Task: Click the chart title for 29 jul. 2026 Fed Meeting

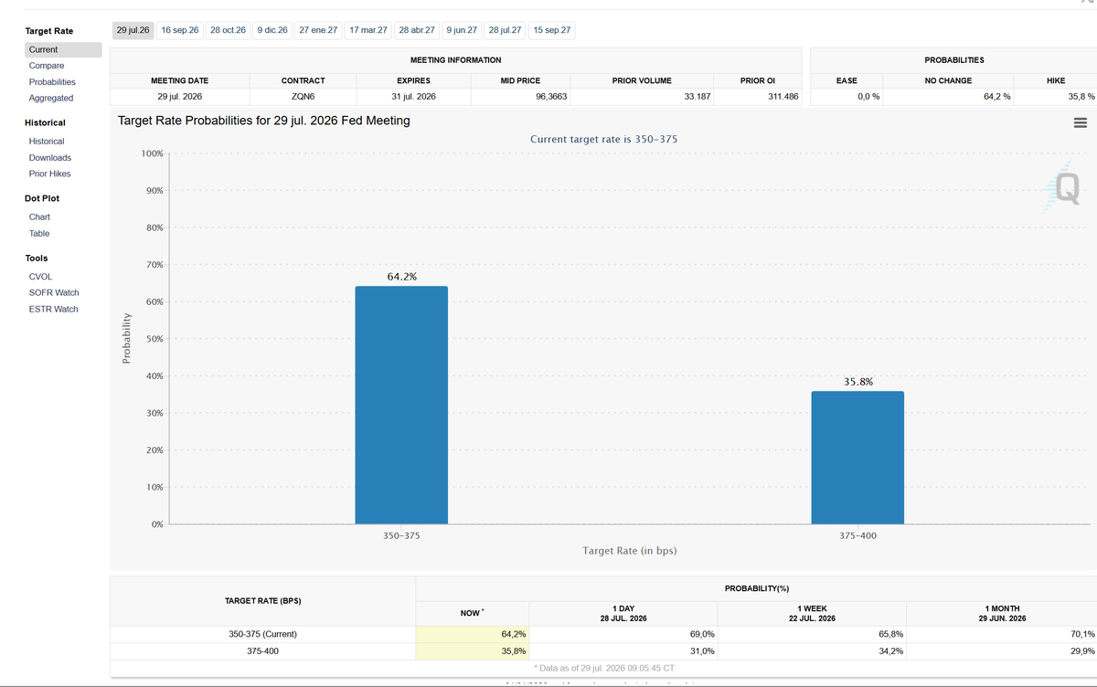Action: point(264,121)
